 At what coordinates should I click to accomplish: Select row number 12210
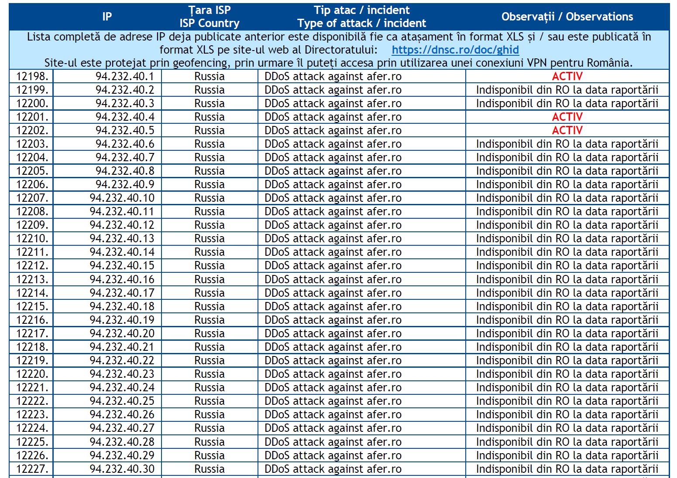click(32, 238)
